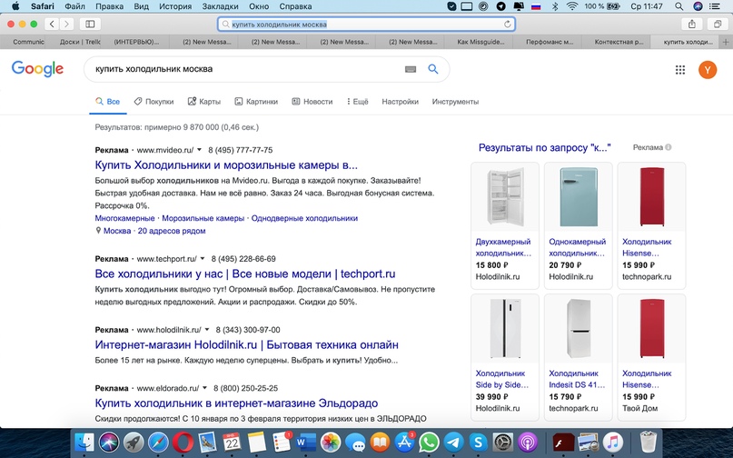Viewport: 733px width, 458px height.
Task: Open the Настройки settings menu
Action: click(x=401, y=102)
